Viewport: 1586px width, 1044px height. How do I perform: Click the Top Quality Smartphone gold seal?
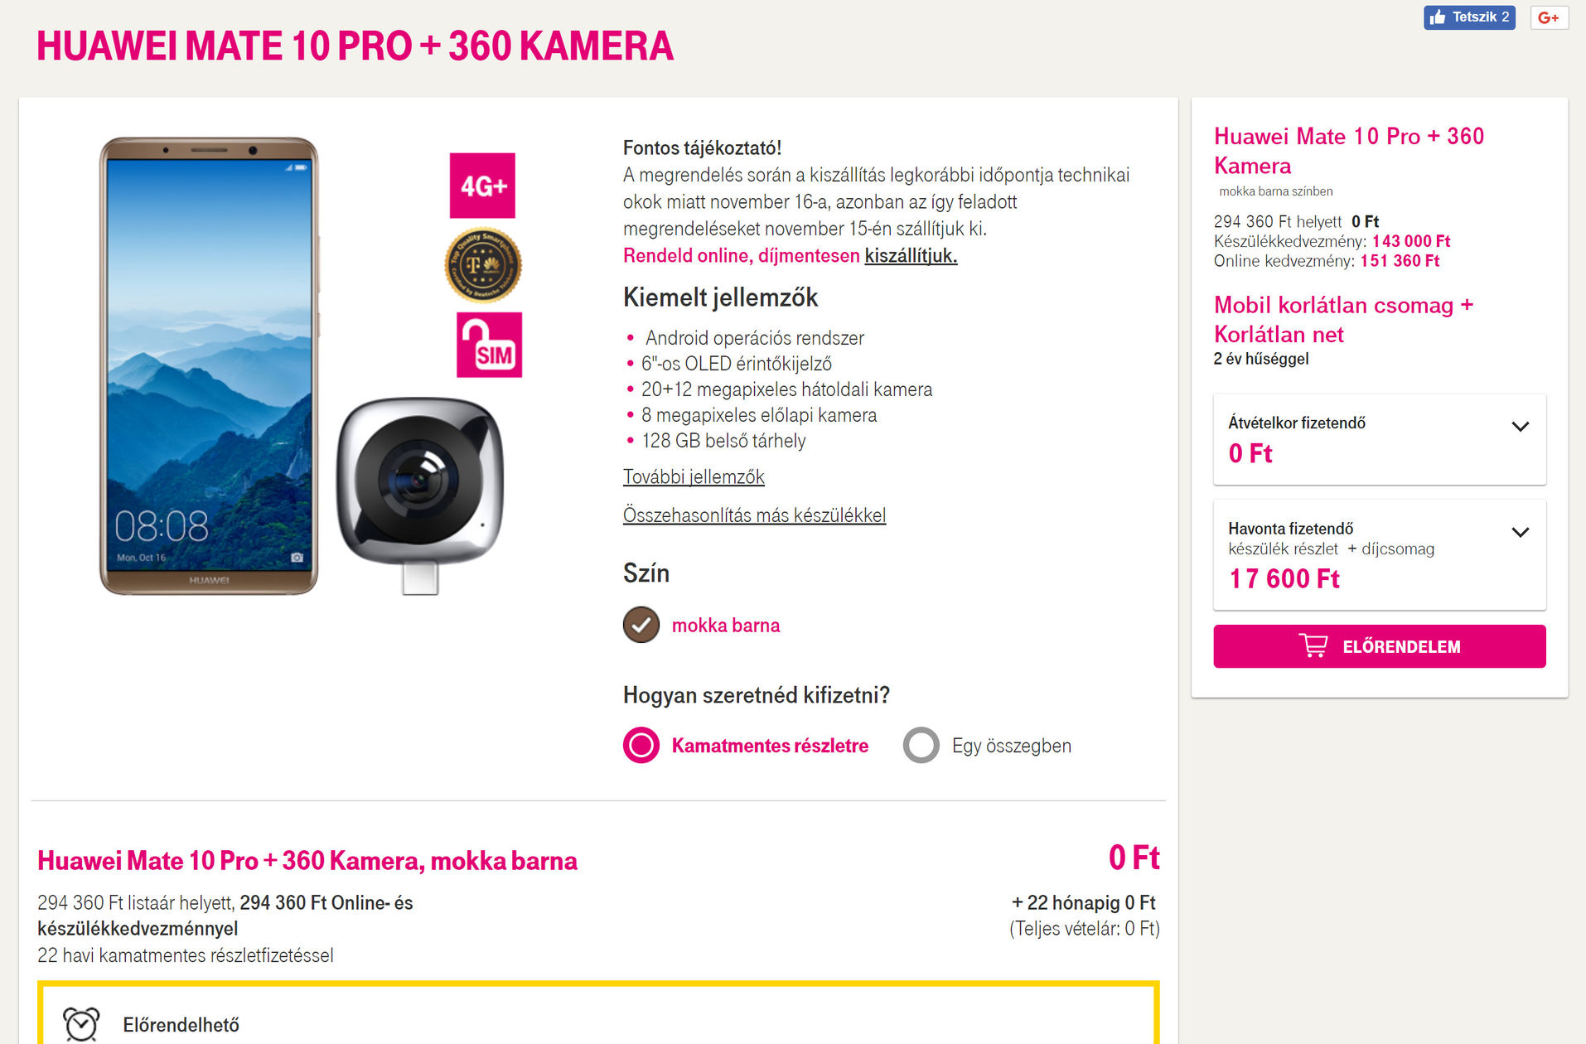(x=483, y=266)
